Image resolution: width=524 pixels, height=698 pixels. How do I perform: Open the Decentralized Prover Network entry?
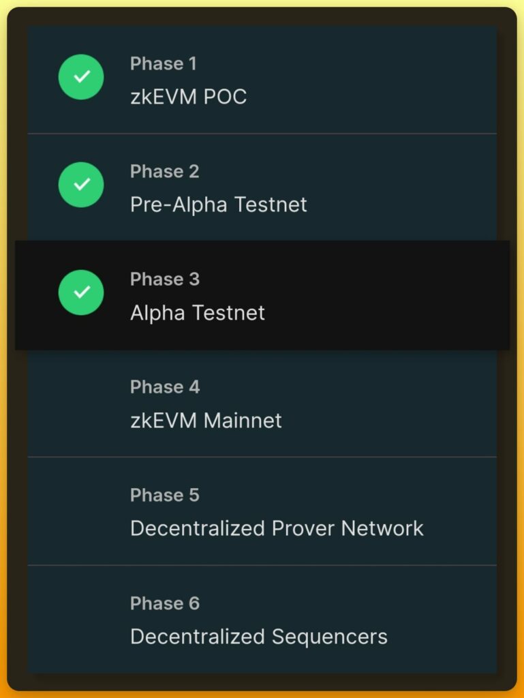point(277,528)
